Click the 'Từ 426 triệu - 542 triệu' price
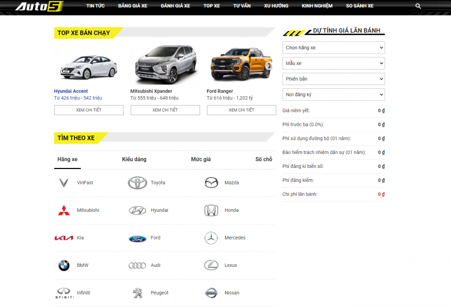 tap(78, 98)
